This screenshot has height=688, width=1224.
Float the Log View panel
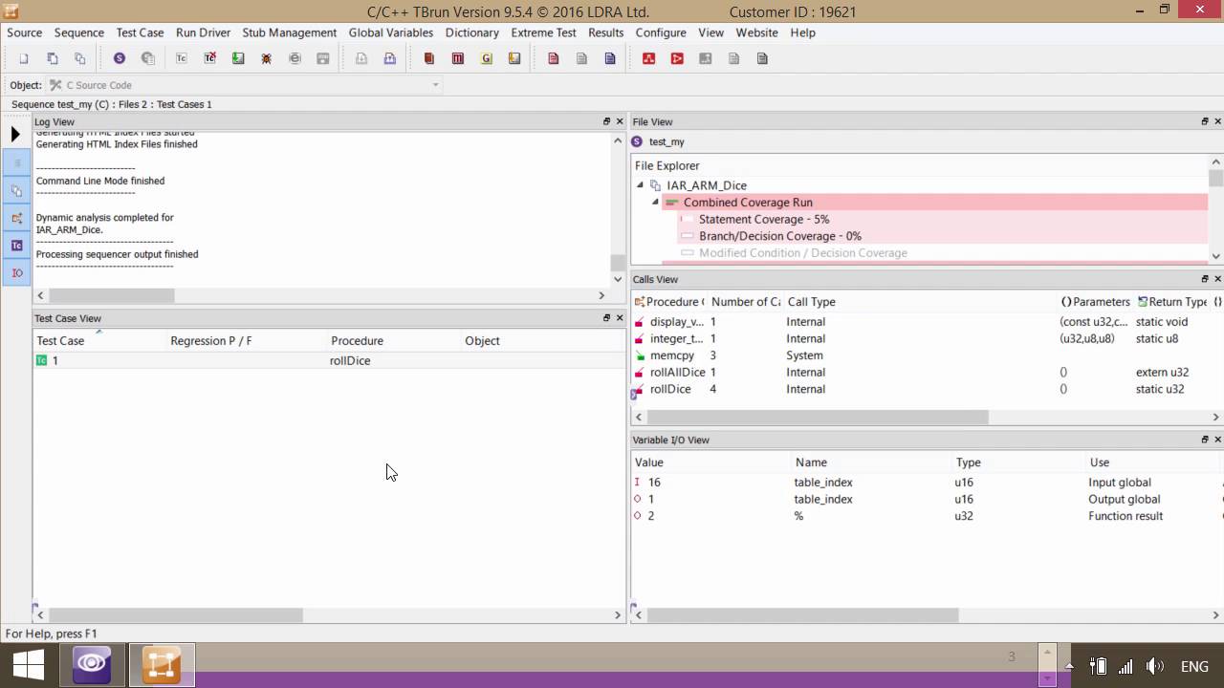606,121
